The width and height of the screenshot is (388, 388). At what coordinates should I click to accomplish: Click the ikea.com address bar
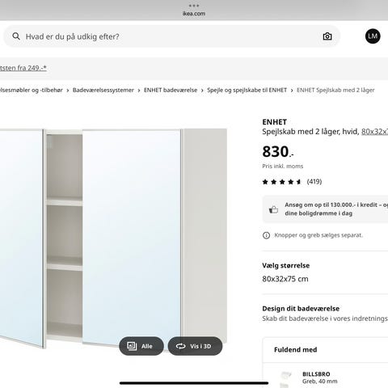point(194,14)
